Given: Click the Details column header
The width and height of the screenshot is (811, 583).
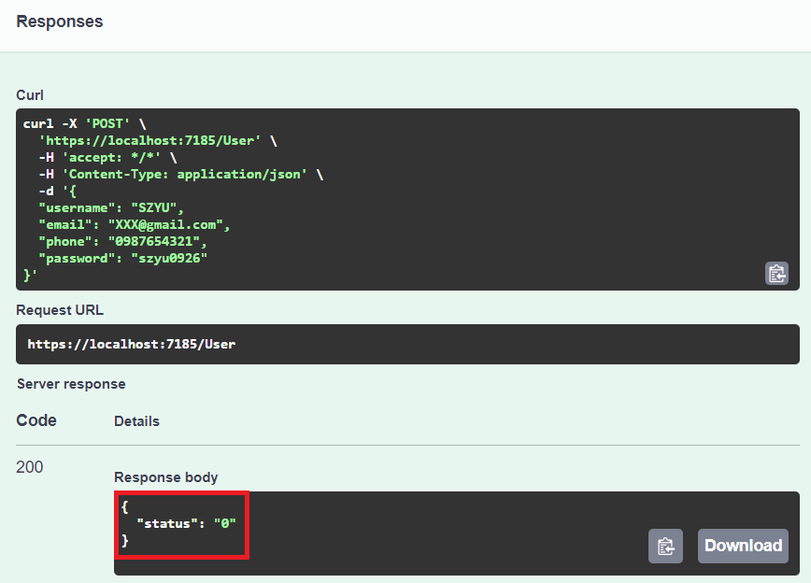Looking at the screenshot, I should (x=136, y=421).
